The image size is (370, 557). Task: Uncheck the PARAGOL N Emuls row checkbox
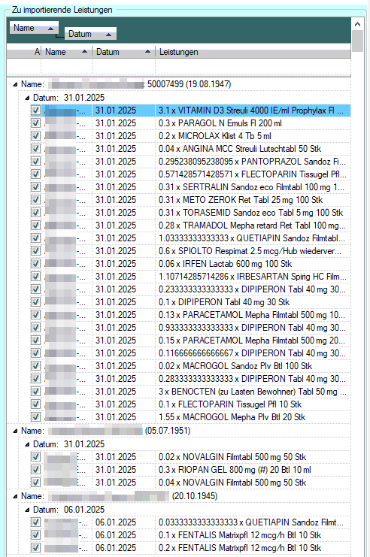tap(35, 123)
